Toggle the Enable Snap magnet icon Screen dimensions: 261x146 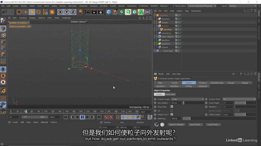tap(3, 90)
